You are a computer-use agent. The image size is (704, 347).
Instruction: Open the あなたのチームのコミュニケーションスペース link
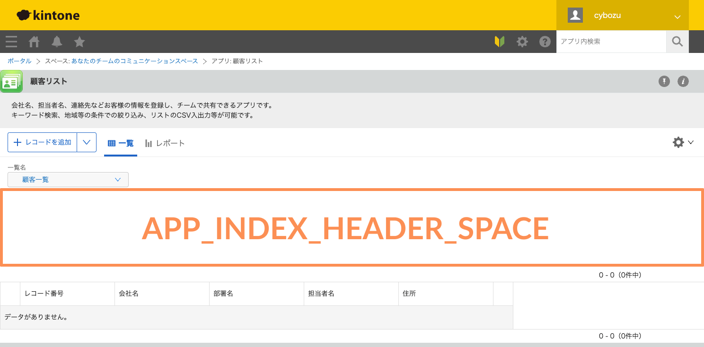[135, 61]
